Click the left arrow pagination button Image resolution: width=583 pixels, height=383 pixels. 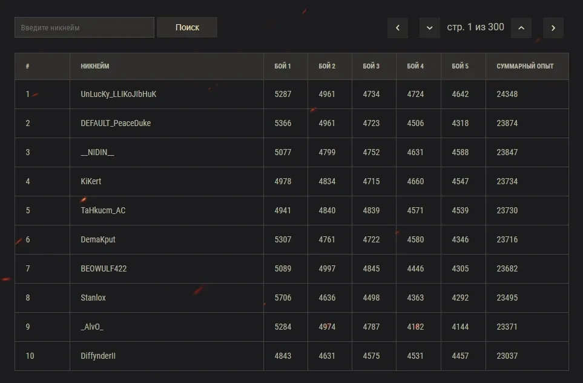tap(398, 28)
